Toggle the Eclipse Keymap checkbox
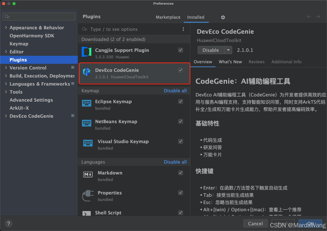 [181, 101]
